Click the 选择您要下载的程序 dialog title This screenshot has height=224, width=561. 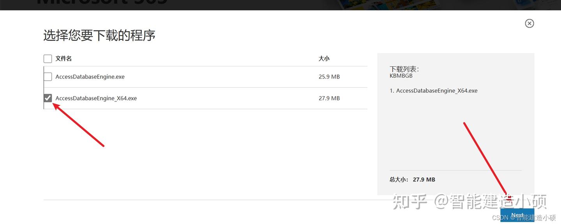pyautogui.click(x=99, y=35)
